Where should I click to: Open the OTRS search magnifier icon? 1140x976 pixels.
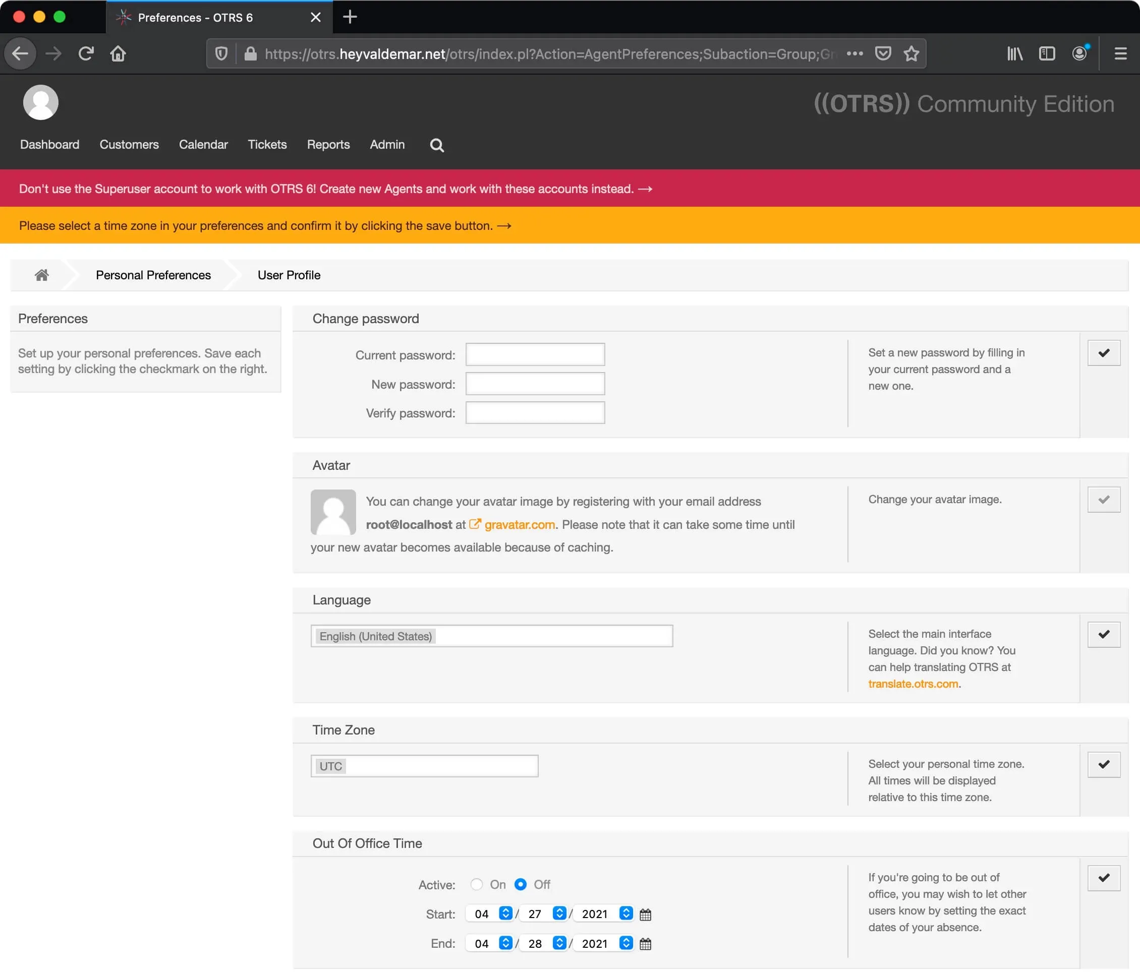(x=437, y=145)
